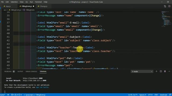Click 'Subject' label text on line 41
The height and width of the screenshot is (96, 172).
click(75, 37)
